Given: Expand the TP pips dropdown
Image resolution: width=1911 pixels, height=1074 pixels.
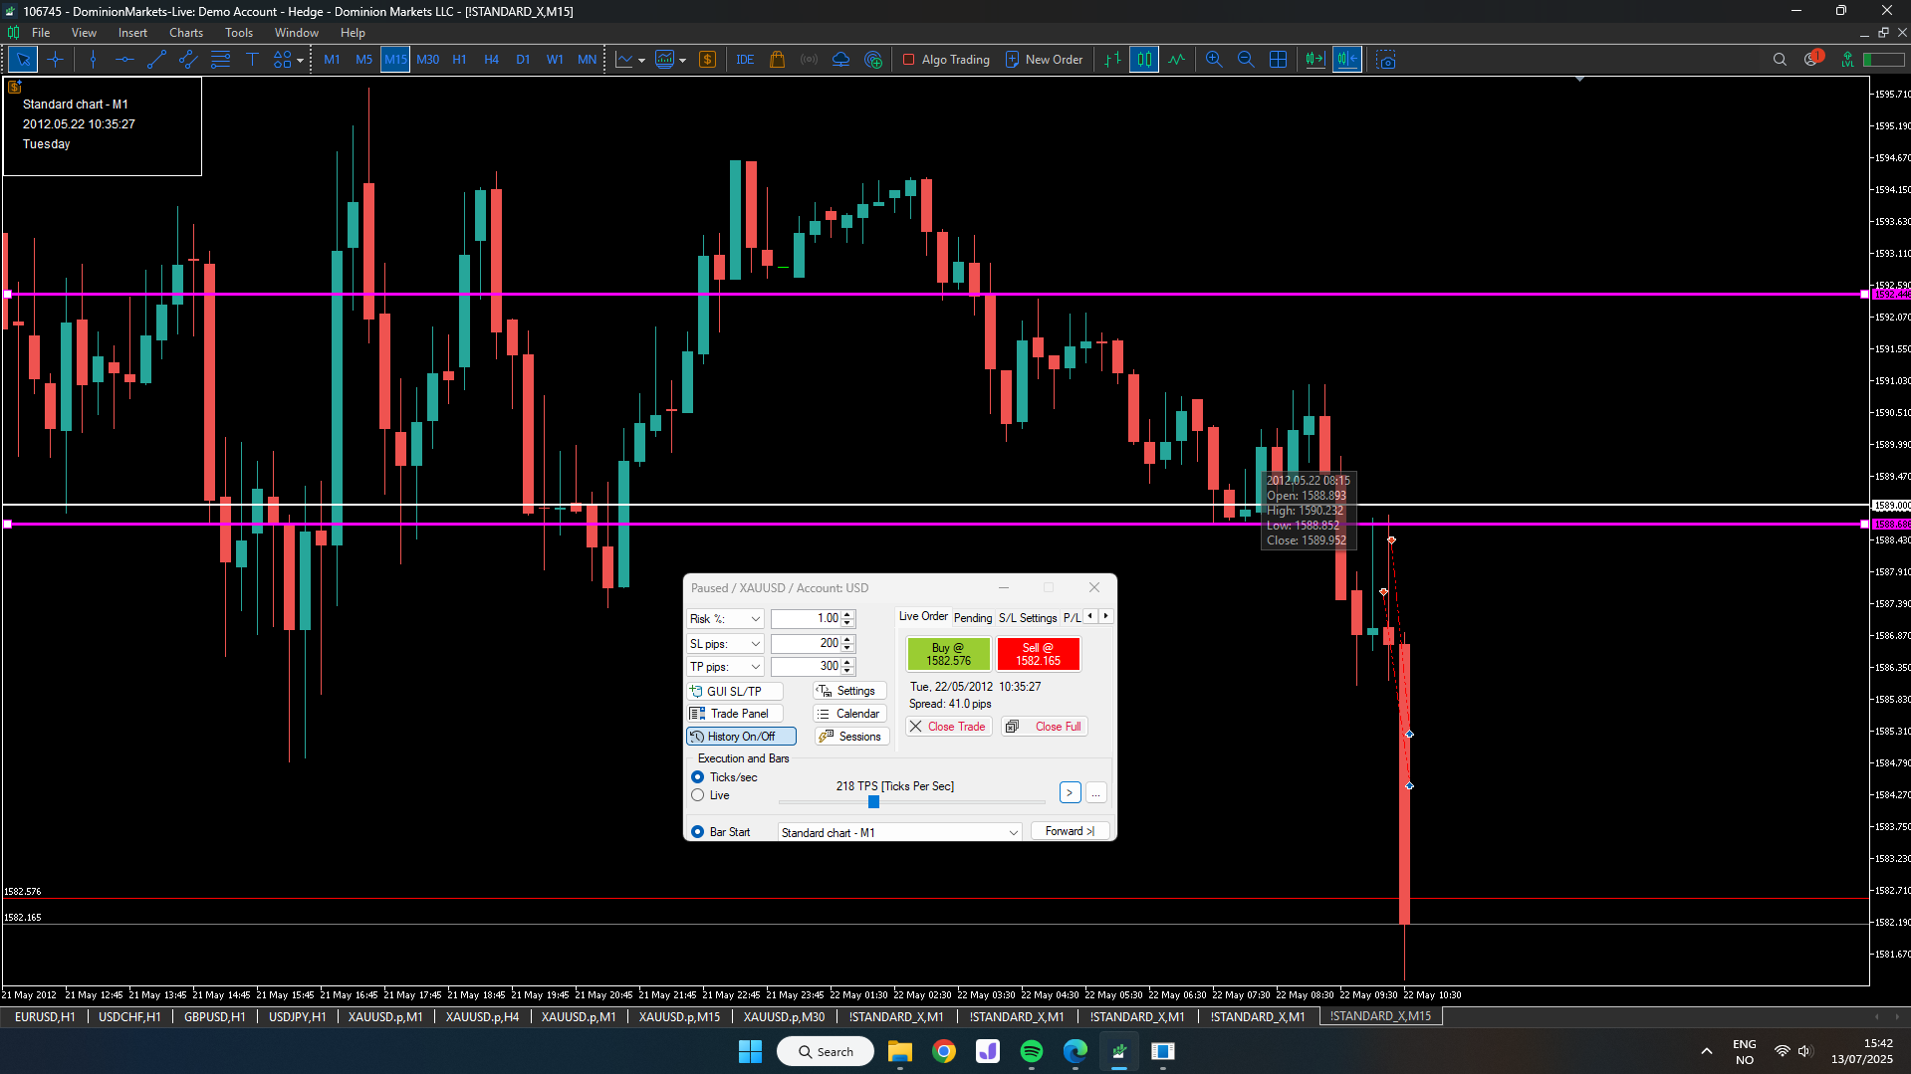Looking at the screenshot, I should coord(755,667).
